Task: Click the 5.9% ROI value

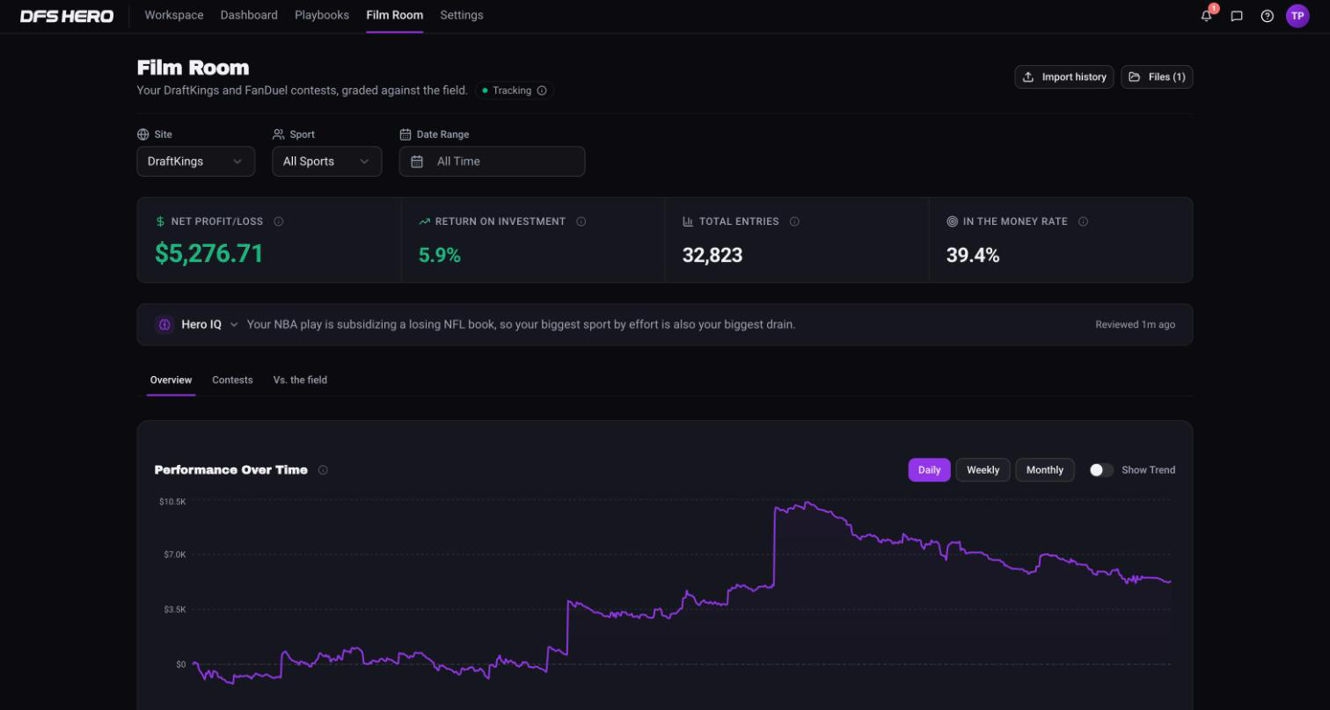Action: tap(440, 256)
